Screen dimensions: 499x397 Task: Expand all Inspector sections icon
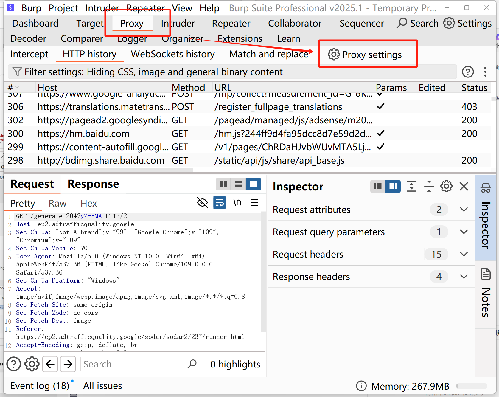pyautogui.click(x=411, y=186)
